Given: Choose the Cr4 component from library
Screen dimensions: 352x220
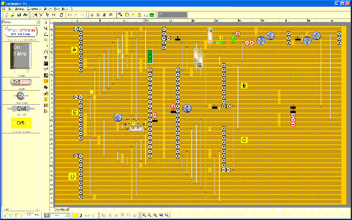Looking at the screenshot, I should coord(22,109).
